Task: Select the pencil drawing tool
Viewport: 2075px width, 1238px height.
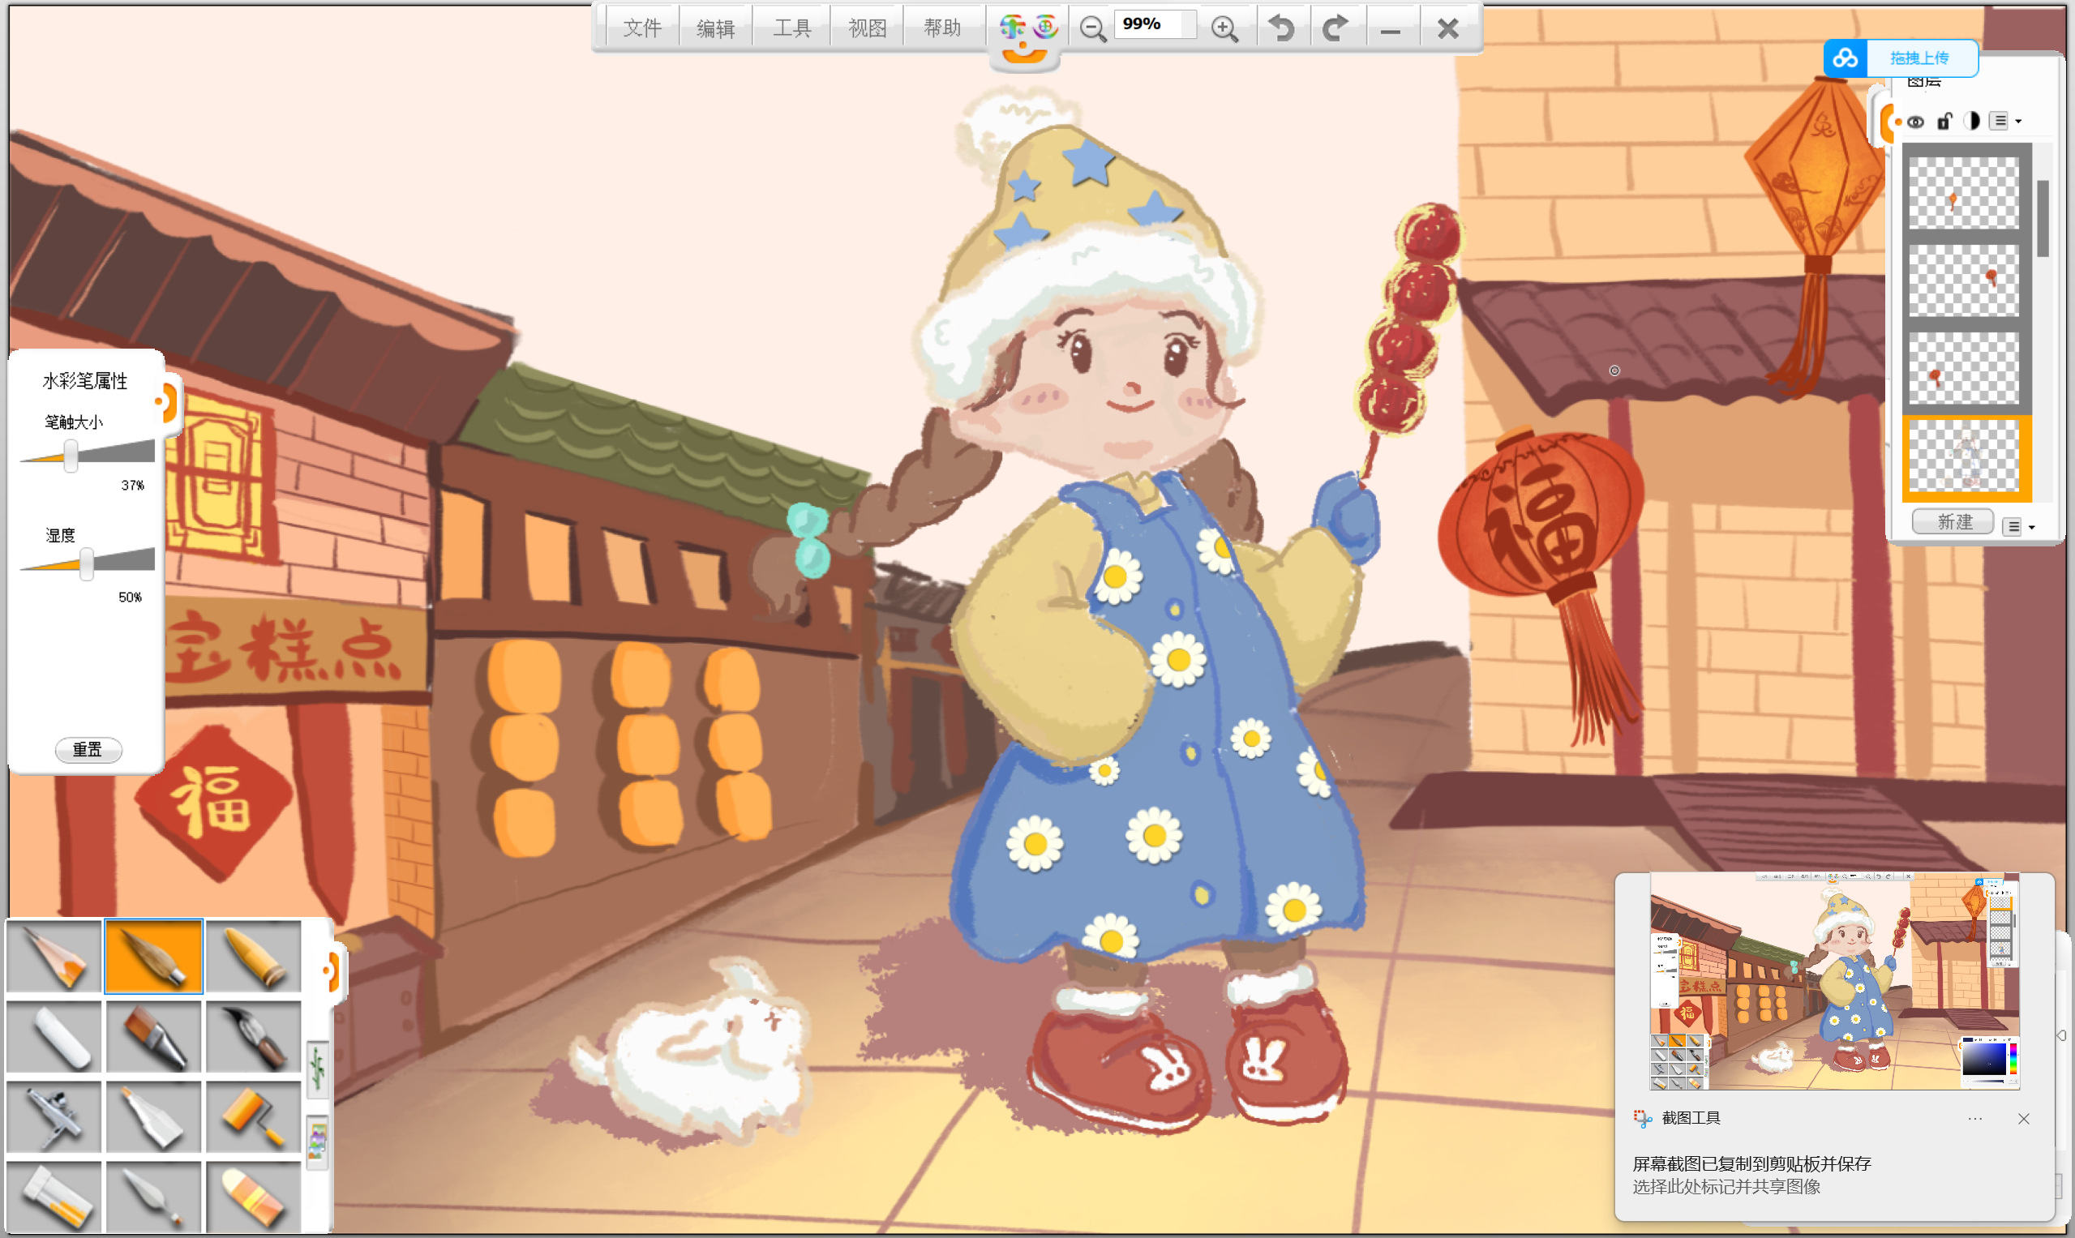Action: point(54,956)
